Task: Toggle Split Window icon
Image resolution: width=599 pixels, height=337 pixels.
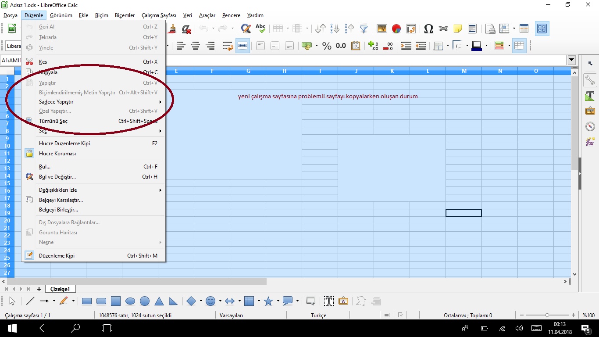Action: [524, 29]
